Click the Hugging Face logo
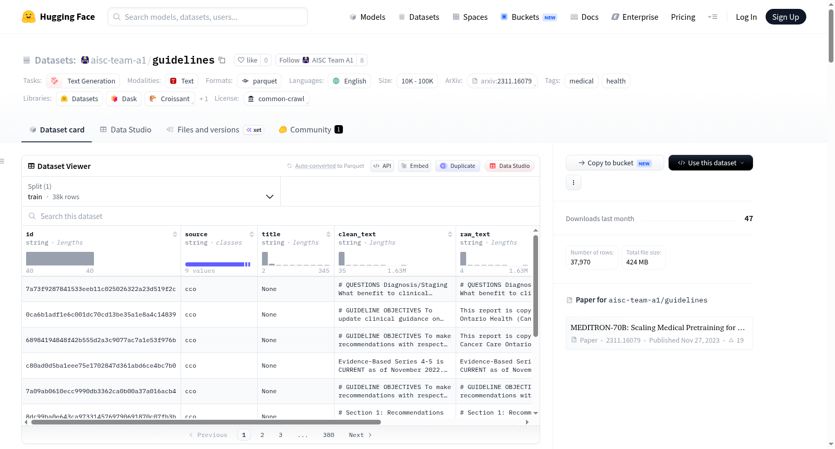Image resolution: width=835 pixels, height=449 pixels. (58, 17)
